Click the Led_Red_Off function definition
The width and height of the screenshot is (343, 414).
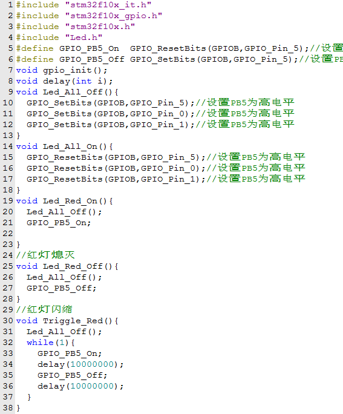[67, 266]
